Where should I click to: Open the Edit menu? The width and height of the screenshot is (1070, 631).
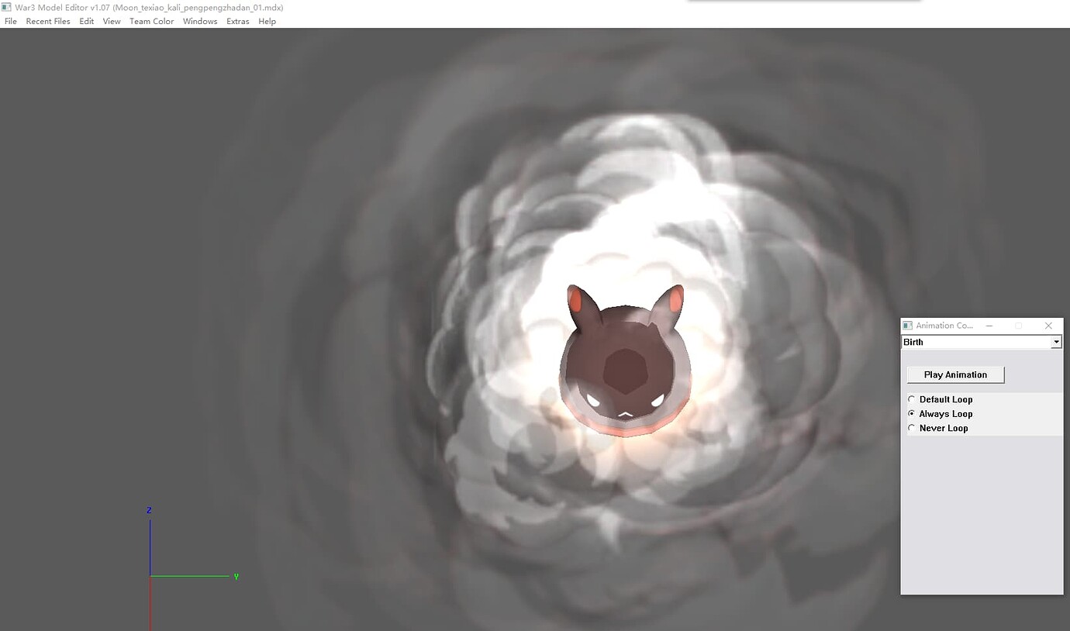tap(87, 21)
